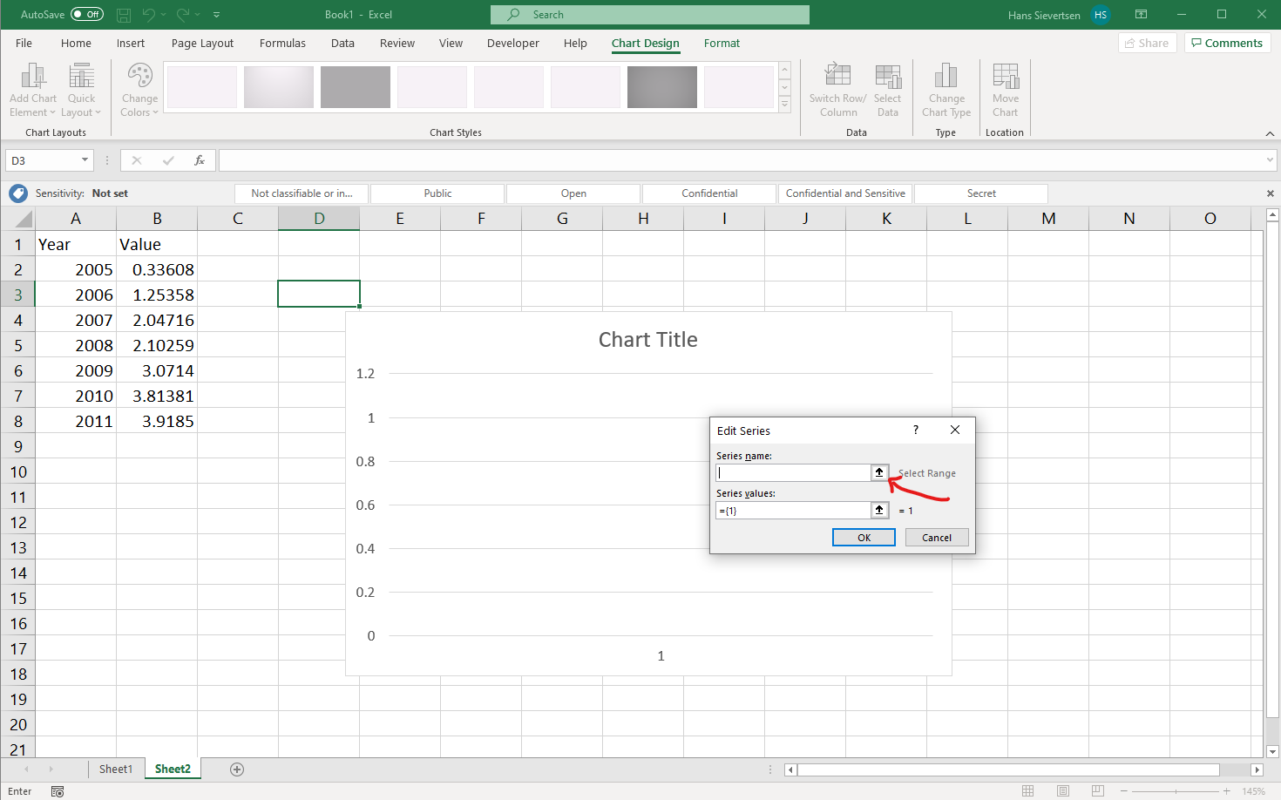This screenshot has height=800, width=1281.
Task: Open Change Colors palette
Action: (139, 90)
